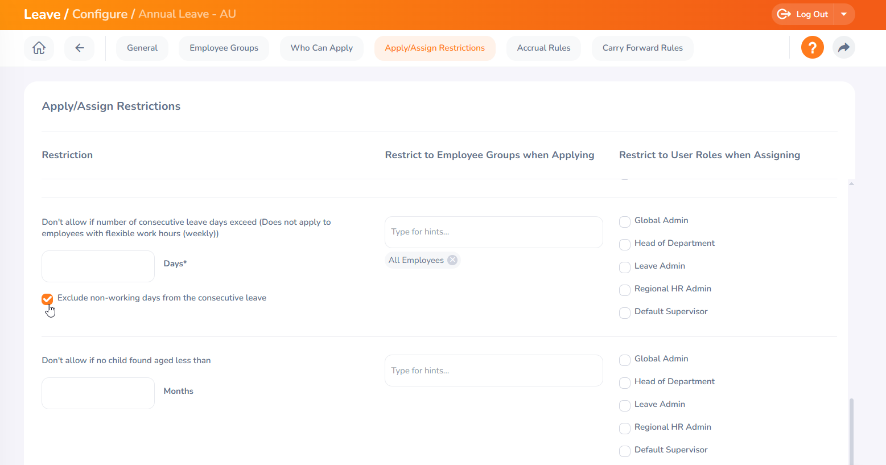Open help via the orange question mark icon
The image size is (886, 465).
(x=812, y=47)
